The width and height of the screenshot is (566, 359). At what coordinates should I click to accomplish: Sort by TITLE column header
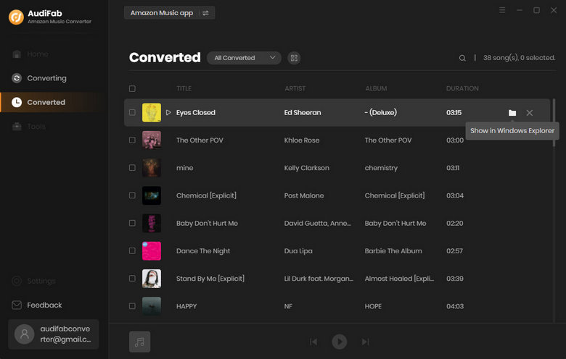coord(184,88)
